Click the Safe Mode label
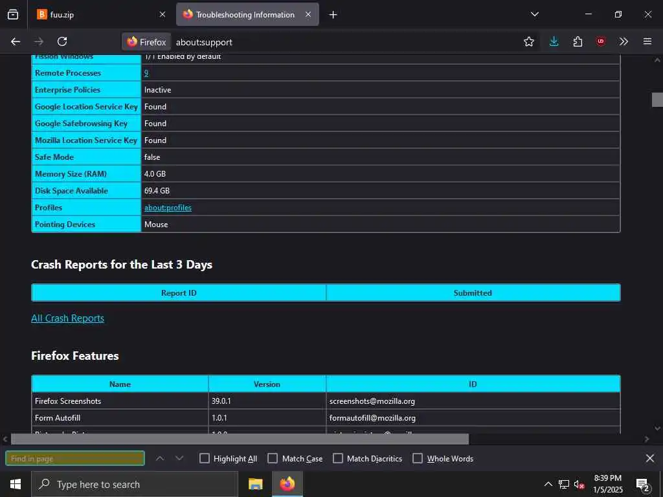Image resolution: width=663 pixels, height=497 pixels. pyautogui.click(x=54, y=157)
